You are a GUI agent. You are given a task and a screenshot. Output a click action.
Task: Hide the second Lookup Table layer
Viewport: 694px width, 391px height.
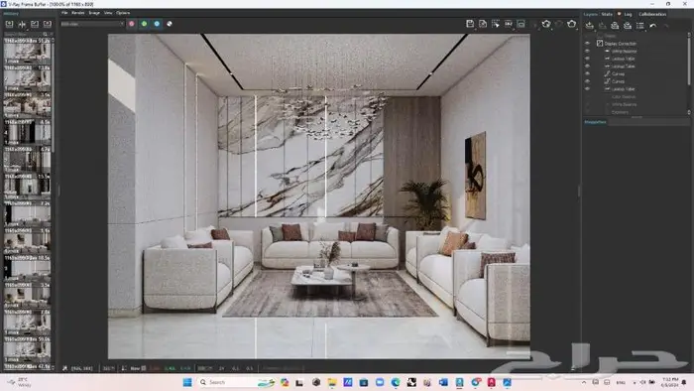point(587,65)
